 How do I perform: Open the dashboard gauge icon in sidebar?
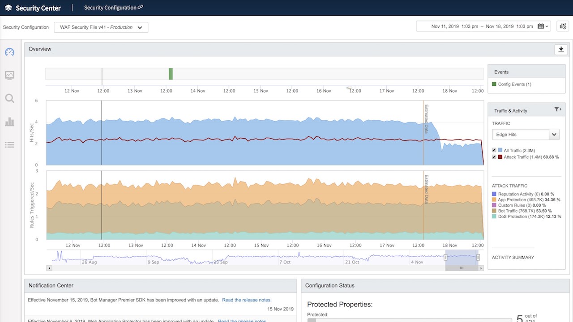coord(9,52)
